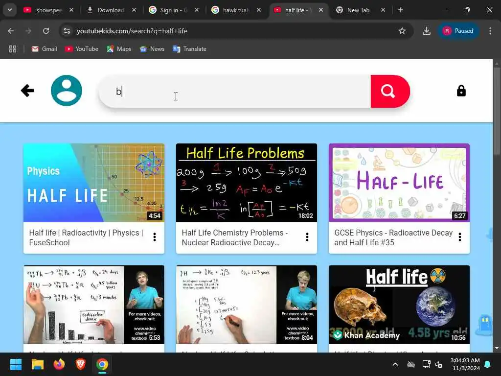The height and width of the screenshot is (376, 501).
Task: Open Maps bookmark
Action: tap(119, 49)
